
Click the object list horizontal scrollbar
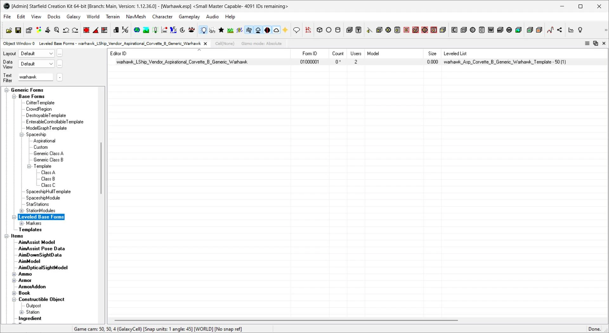click(286, 321)
